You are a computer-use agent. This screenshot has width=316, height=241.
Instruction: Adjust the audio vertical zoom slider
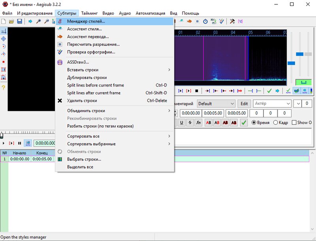299,54
